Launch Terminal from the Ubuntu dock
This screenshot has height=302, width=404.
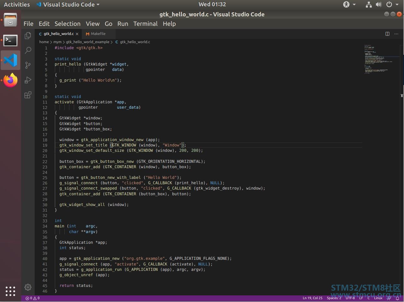10,40
